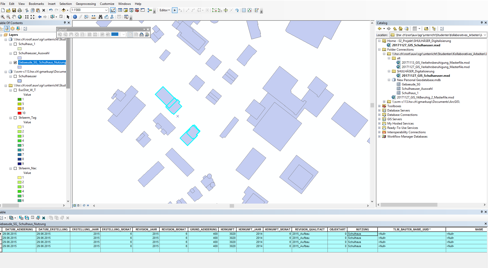Expand the Toolboxes node in Catalog
The image size is (488, 268).
point(379,106)
